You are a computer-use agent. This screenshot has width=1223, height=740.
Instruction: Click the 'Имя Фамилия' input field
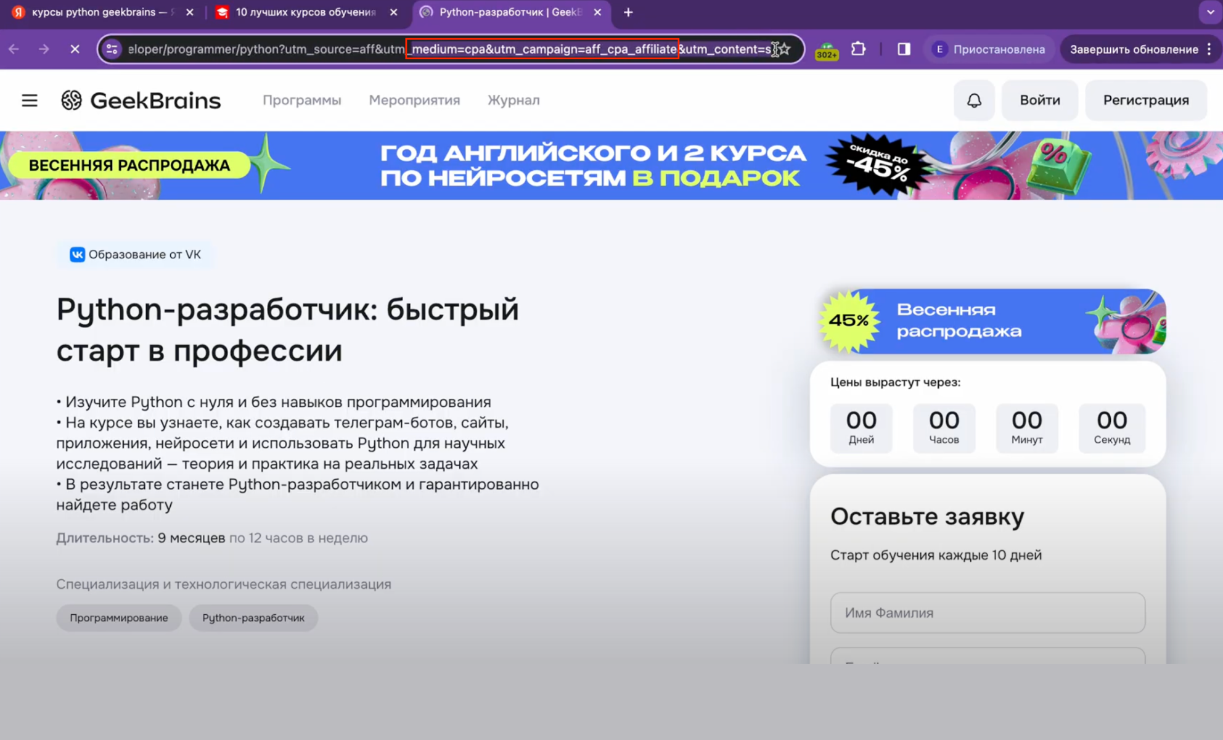988,612
